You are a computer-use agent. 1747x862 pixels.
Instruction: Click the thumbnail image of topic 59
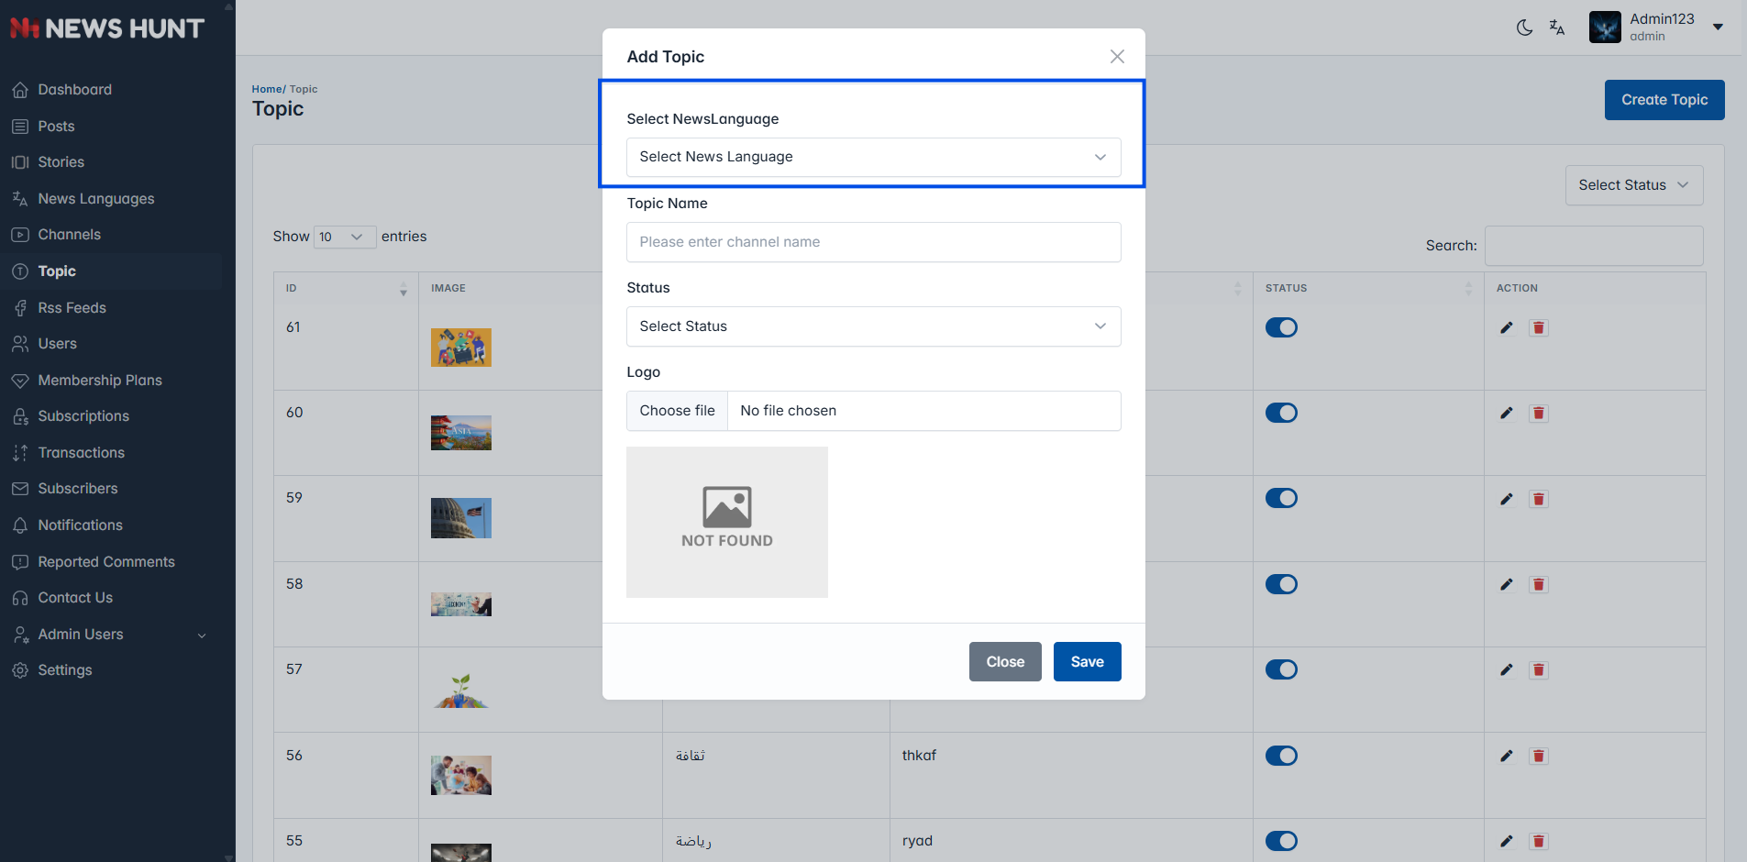point(461,518)
